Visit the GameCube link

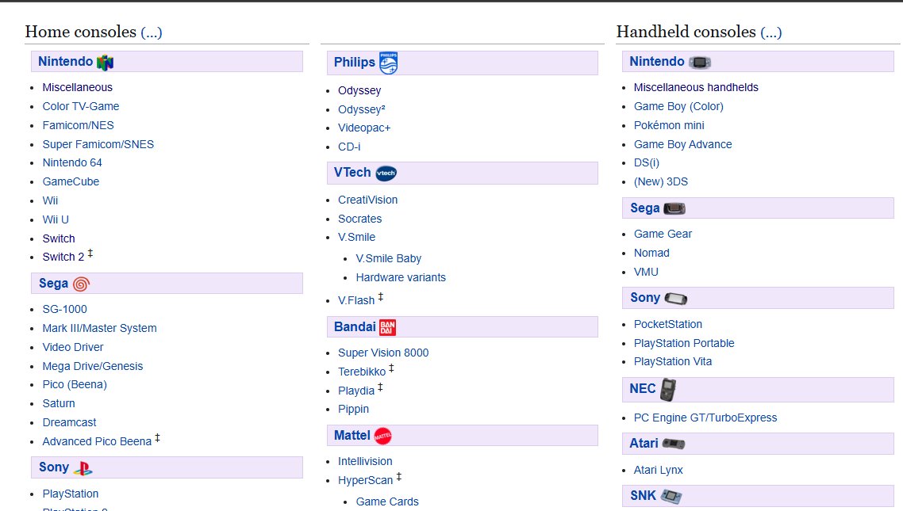tap(71, 181)
